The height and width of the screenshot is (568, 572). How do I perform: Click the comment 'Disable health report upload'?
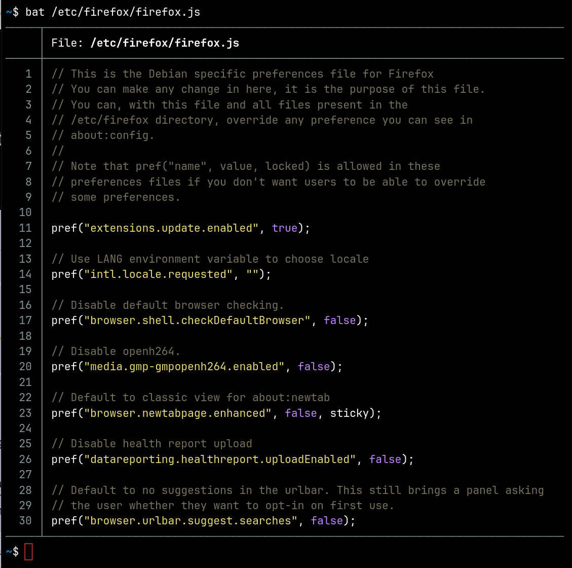[x=161, y=444]
